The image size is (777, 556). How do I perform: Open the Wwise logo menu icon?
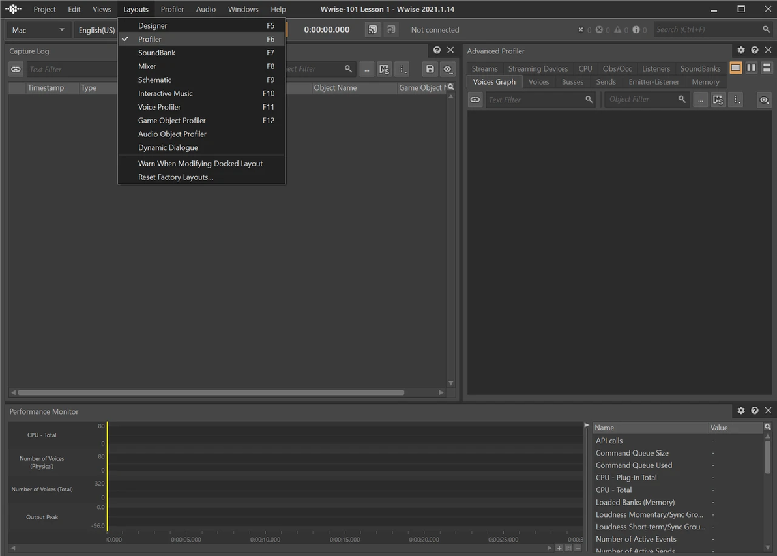point(14,9)
